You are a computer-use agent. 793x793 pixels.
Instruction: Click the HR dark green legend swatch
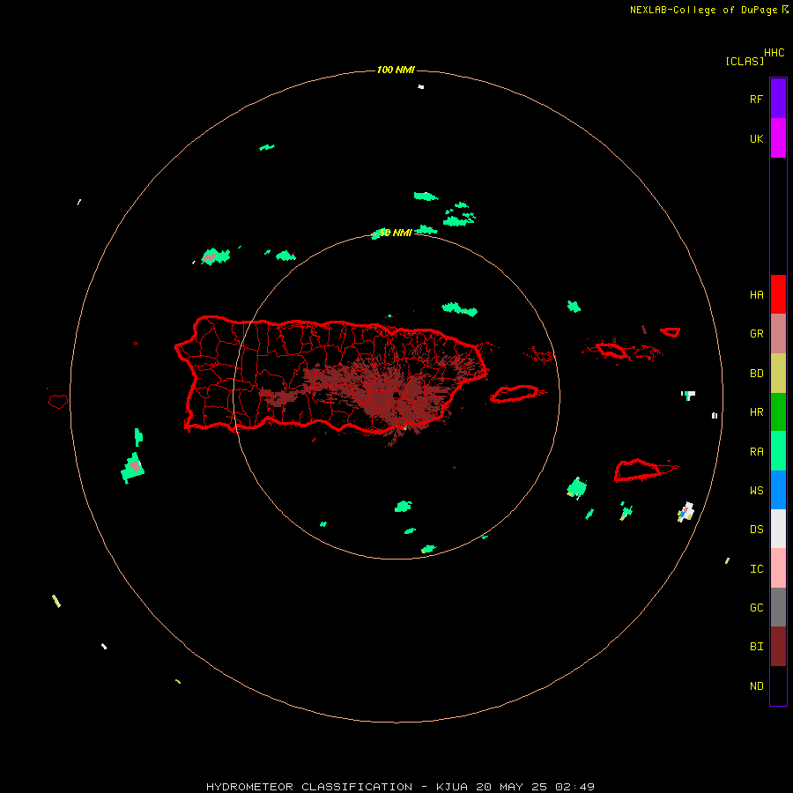pos(778,412)
